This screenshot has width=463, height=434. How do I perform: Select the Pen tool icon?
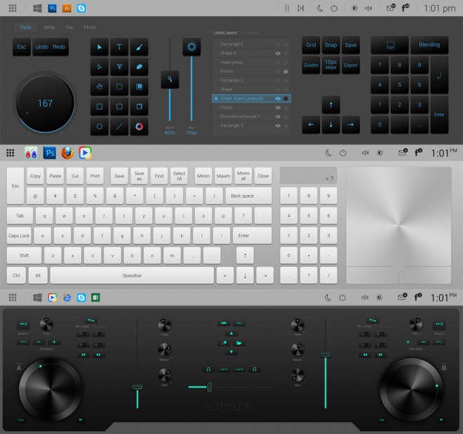[119, 67]
